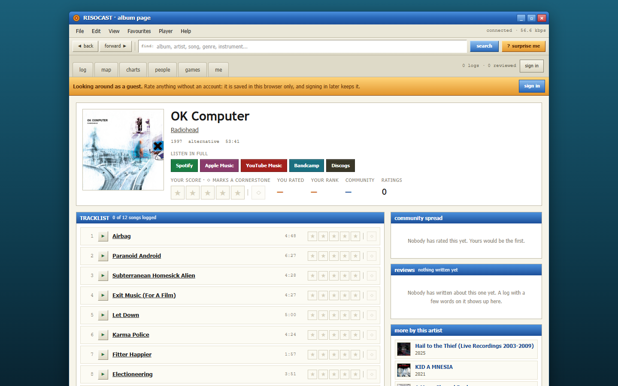Play the track Paranoid Android

click(x=103, y=256)
